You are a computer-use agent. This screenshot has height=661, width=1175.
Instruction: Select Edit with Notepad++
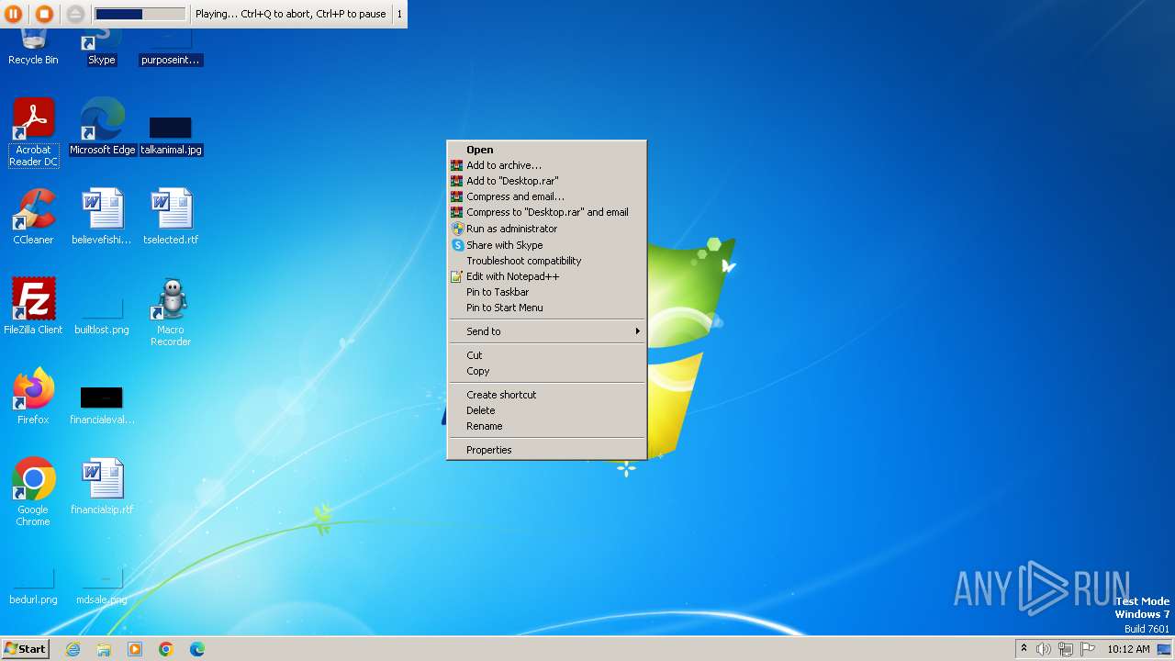546,276
